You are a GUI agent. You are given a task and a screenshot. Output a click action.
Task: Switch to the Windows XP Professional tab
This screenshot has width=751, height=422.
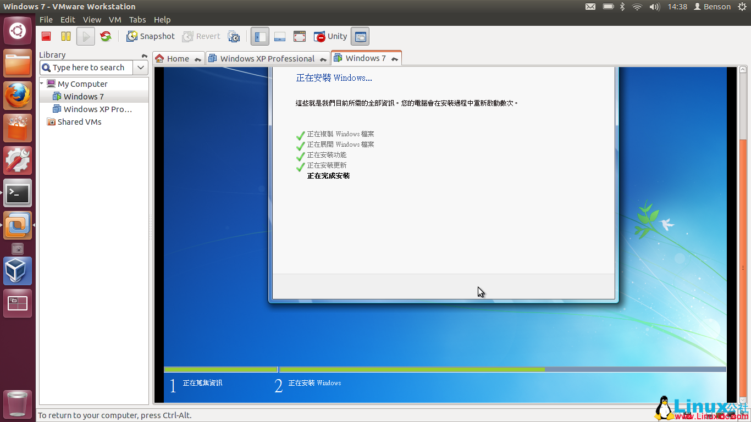pos(268,59)
